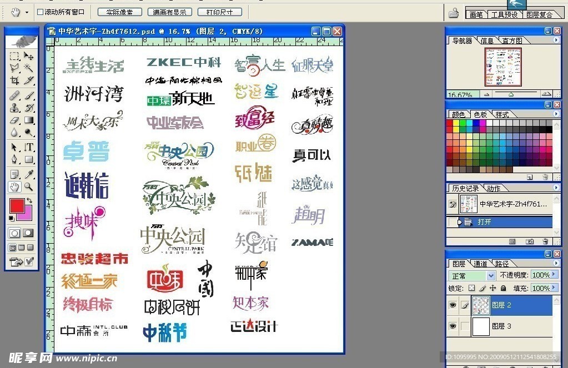Switch to 颜色 tab
The width and height of the screenshot is (568, 368).
tap(459, 114)
